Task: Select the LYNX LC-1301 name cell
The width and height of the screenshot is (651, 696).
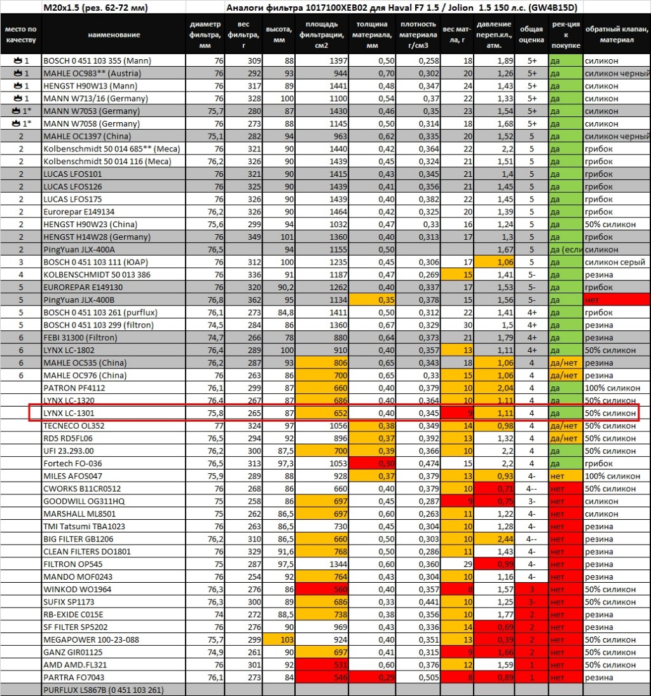Action: pos(114,413)
